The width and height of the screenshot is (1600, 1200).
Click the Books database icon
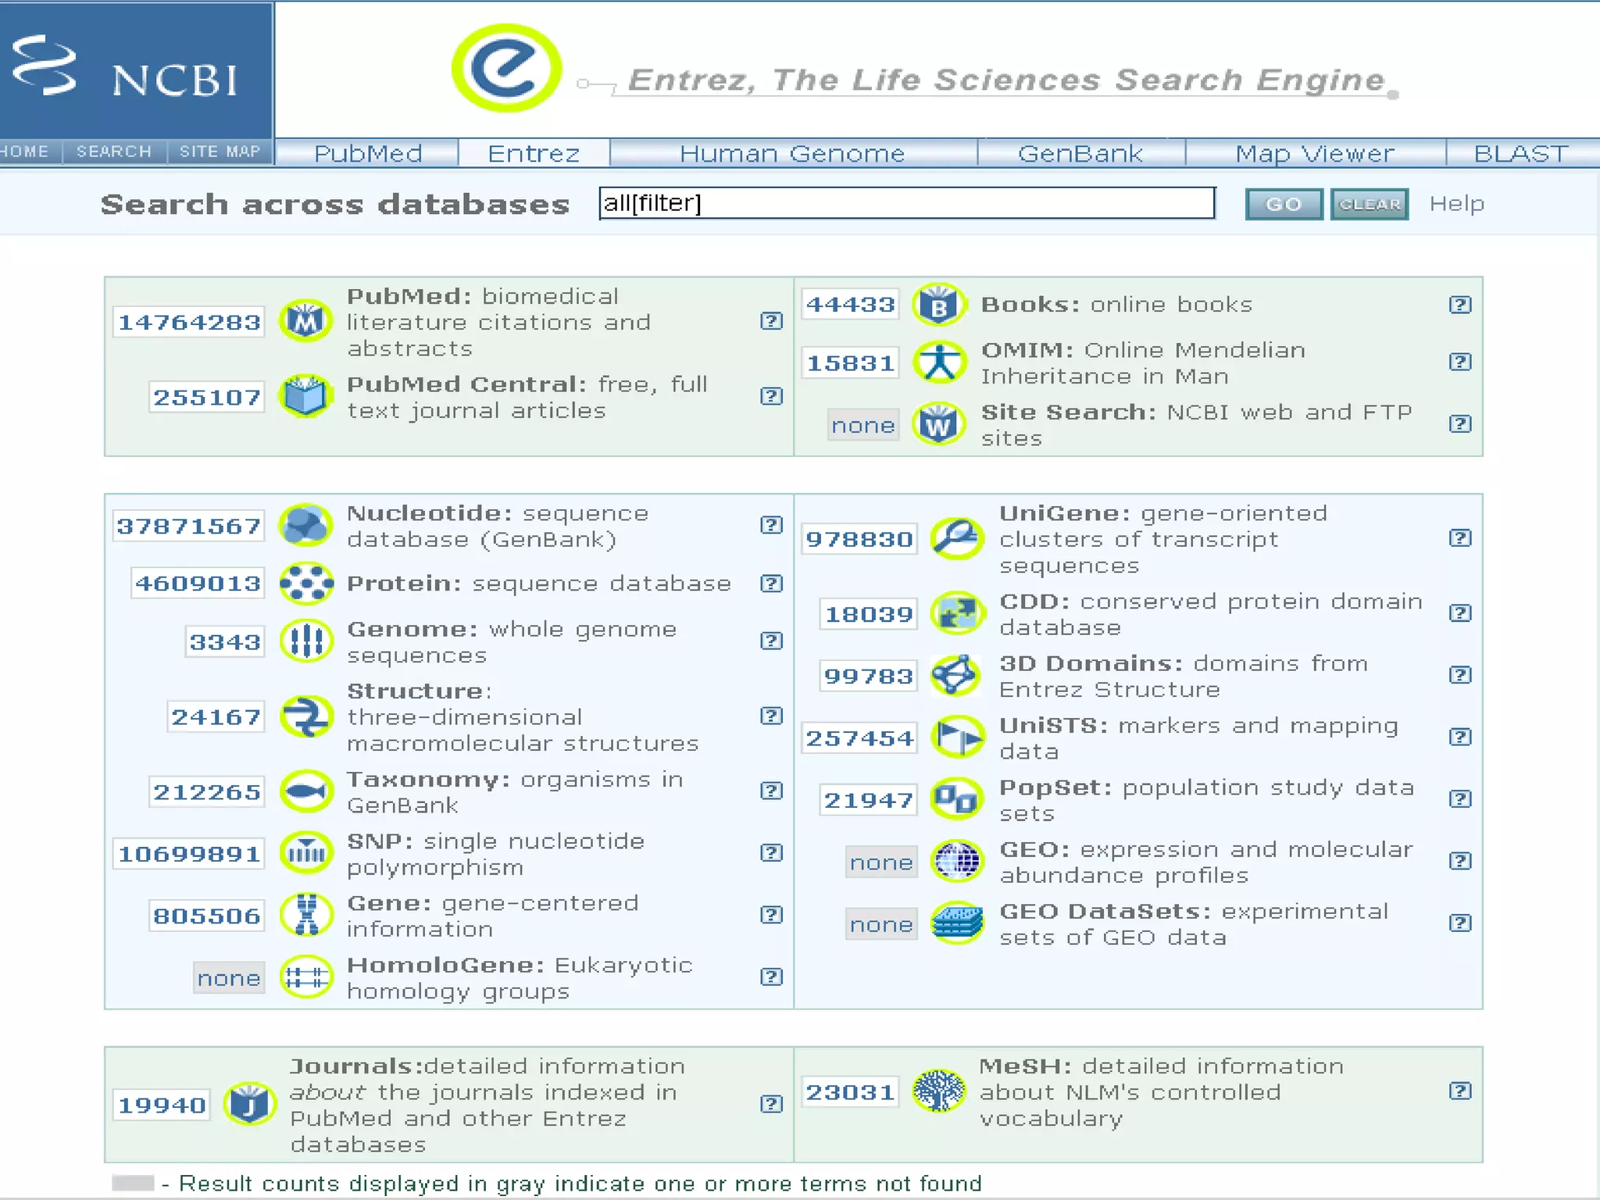(939, 305)
